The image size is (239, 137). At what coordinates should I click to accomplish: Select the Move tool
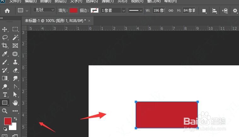(5, 29)
